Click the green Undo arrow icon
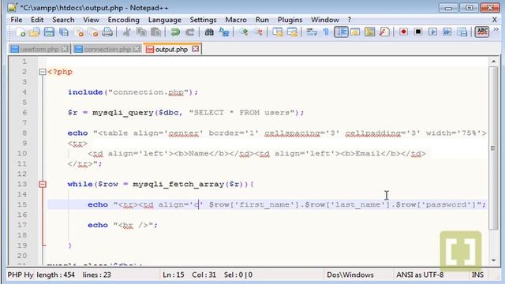The width and height of the screenshot is (505, 284). pos(175,32)
